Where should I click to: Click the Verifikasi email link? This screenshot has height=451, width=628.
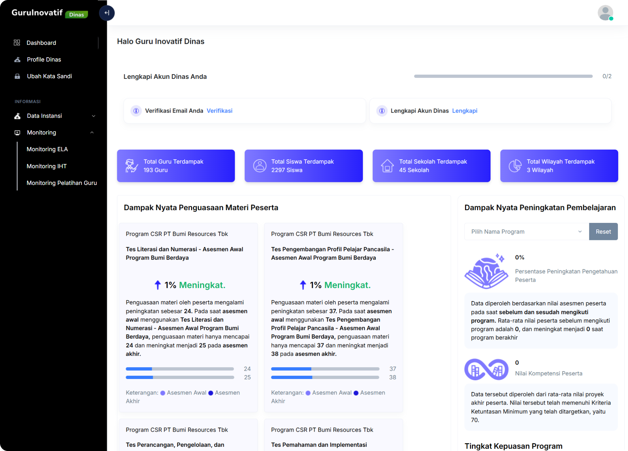[219, 111]
